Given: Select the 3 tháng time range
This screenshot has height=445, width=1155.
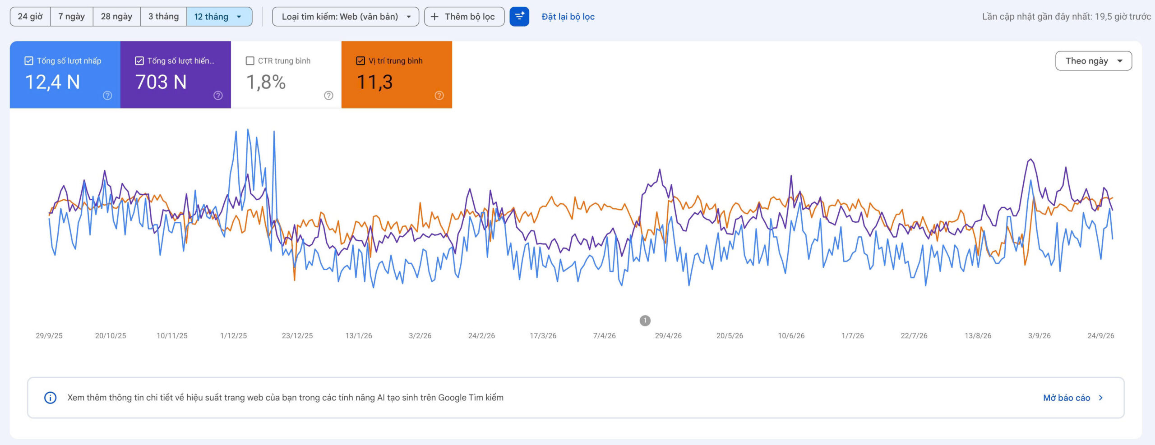Looking at the screenshot, I should (x=163, y=17).
